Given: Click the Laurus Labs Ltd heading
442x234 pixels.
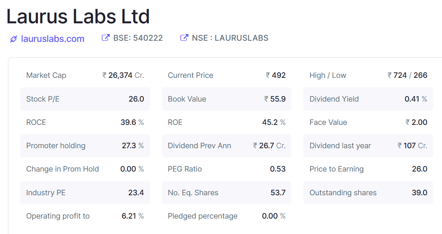Looking at the screenshot, I should (x=78, y=17).
